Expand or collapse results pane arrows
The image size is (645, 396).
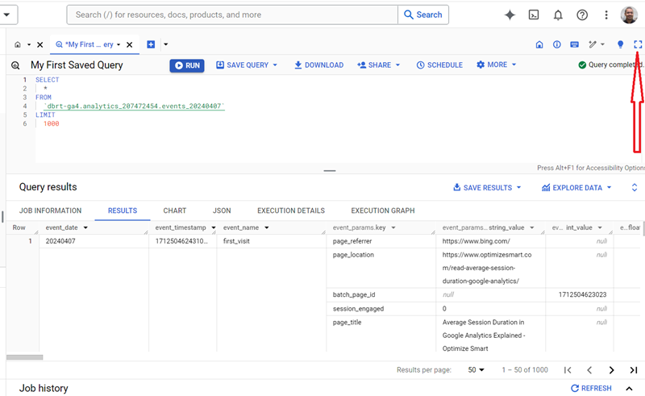(635, 188)
